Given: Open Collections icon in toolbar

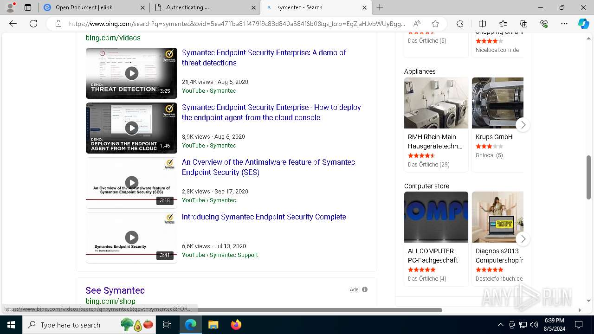Looking at the screenshot, I should [523, 24].
